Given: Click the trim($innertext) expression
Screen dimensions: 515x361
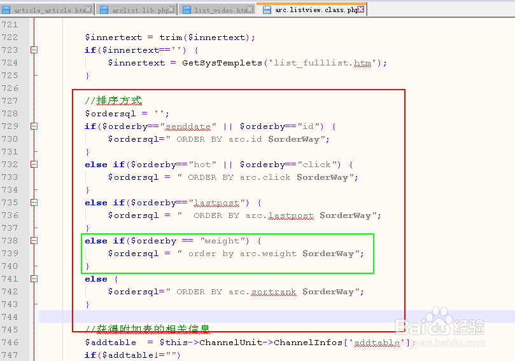Looking at the screenshot, I should pos(204,37).
